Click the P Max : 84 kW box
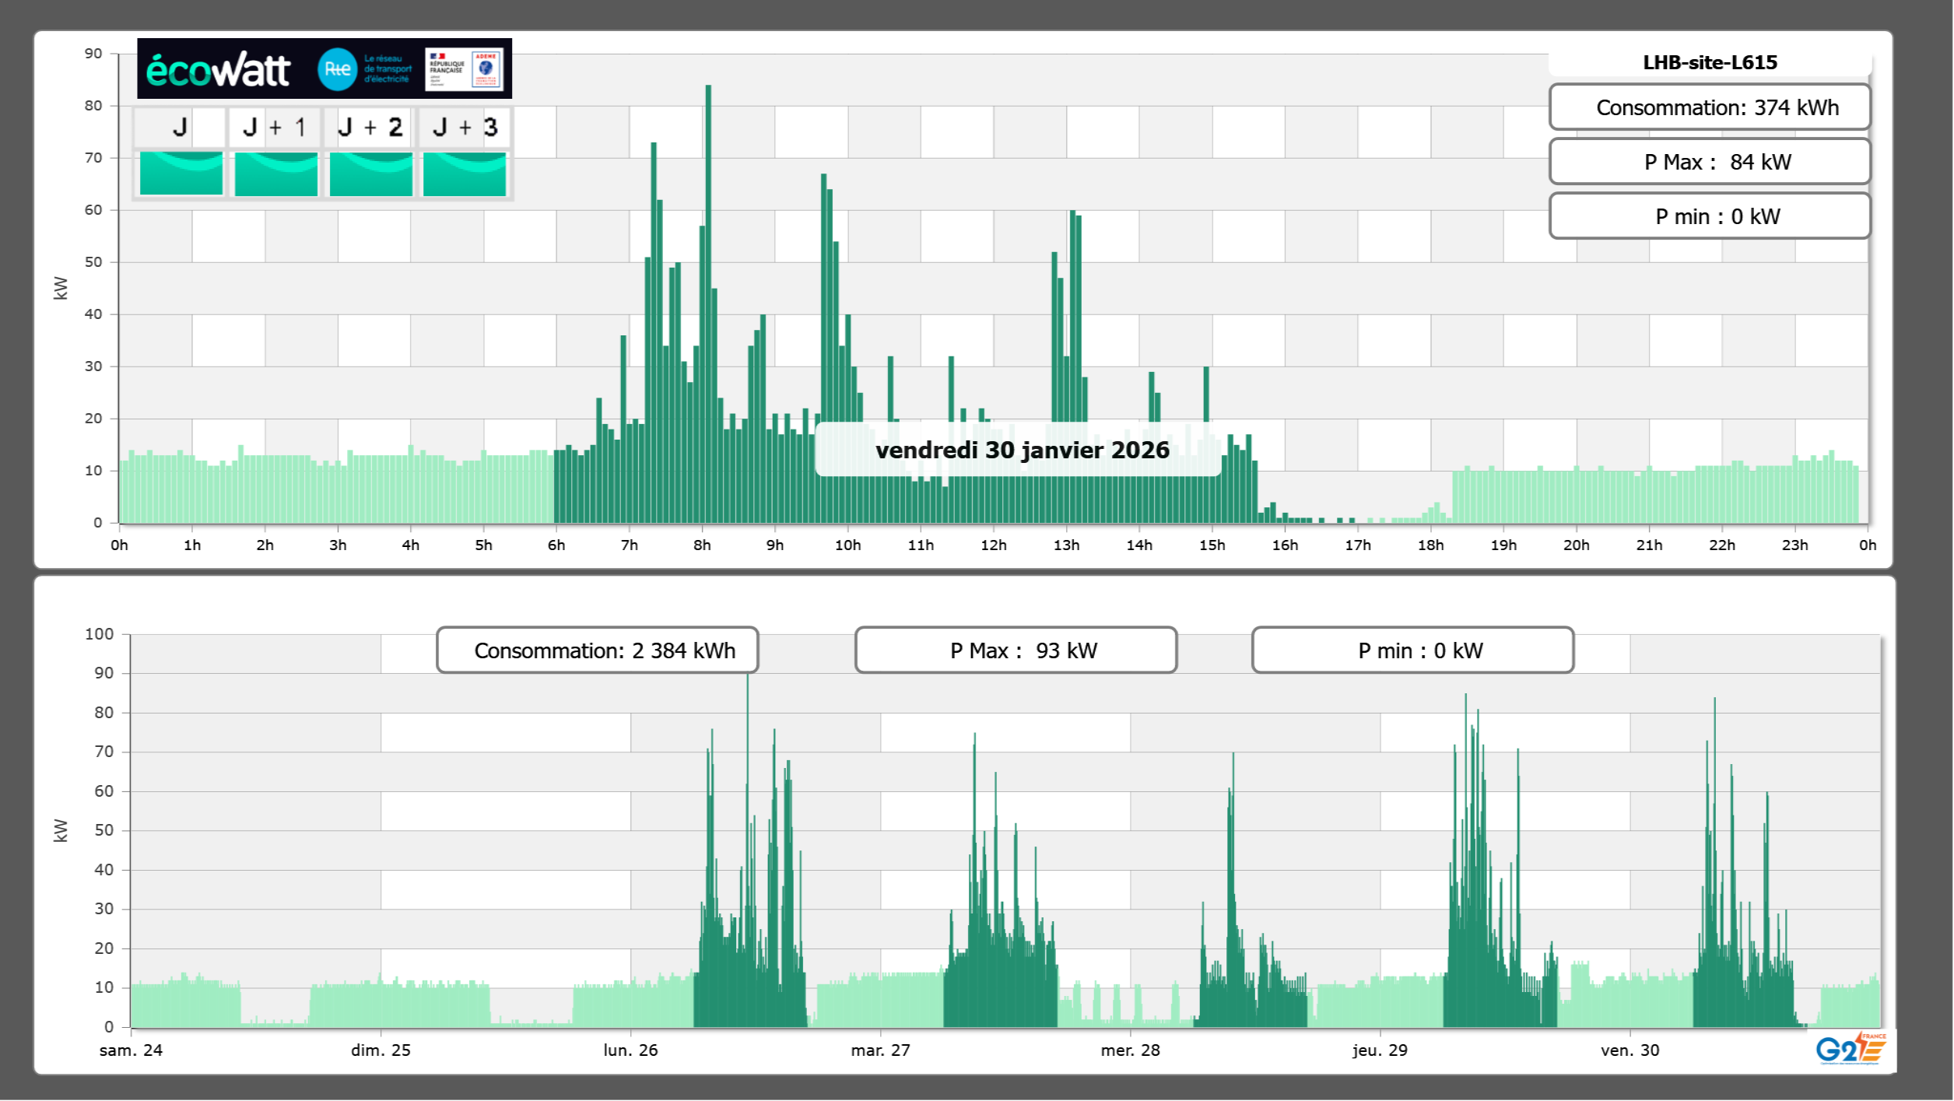The width and height of the screenshot is (1954, 1101). pyautogui.click(x=1709, y=162)
